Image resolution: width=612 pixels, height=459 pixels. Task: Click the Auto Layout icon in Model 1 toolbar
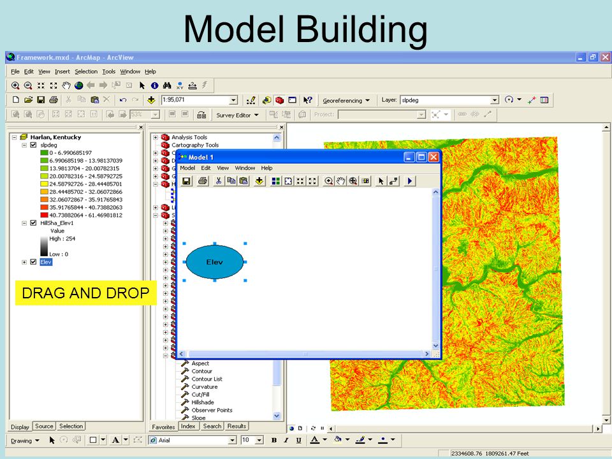coord(275,181)
